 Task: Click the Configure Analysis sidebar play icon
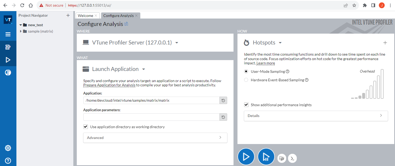tap(8, 60)
